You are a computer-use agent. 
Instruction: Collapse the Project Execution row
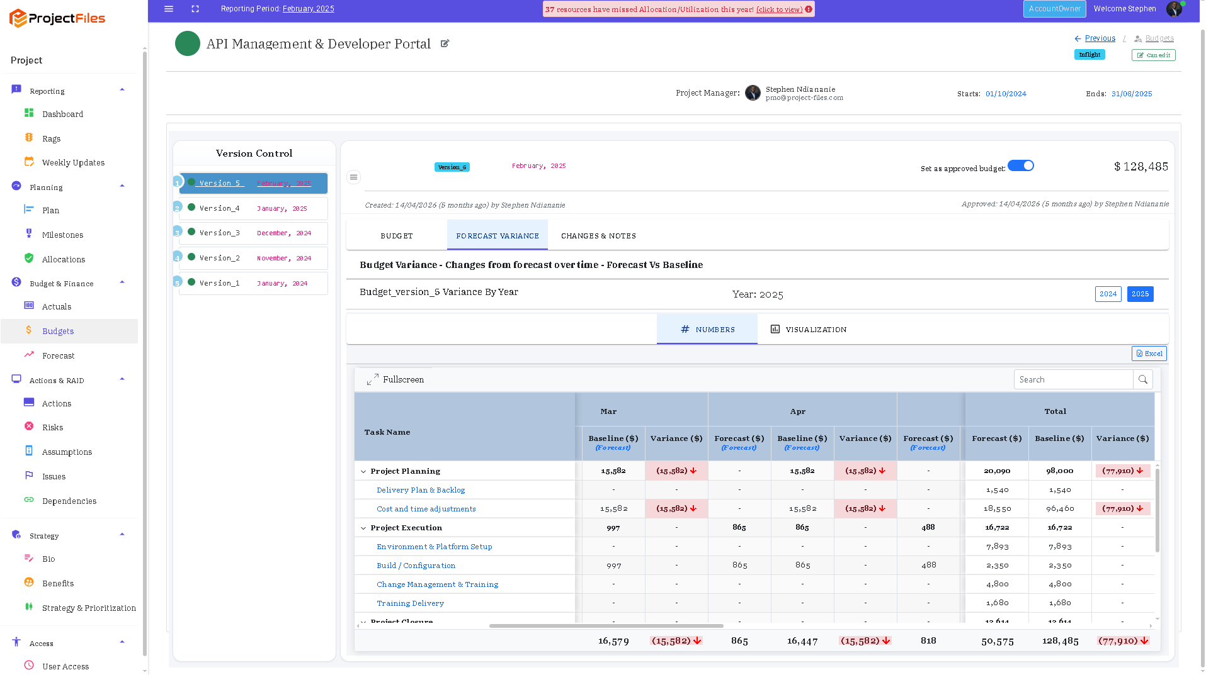[363, 528]
